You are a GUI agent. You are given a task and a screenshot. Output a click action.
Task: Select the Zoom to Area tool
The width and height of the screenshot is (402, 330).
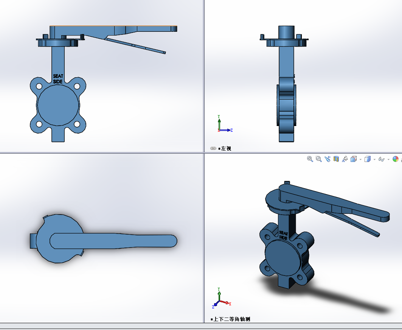click(x=319, y=159)
